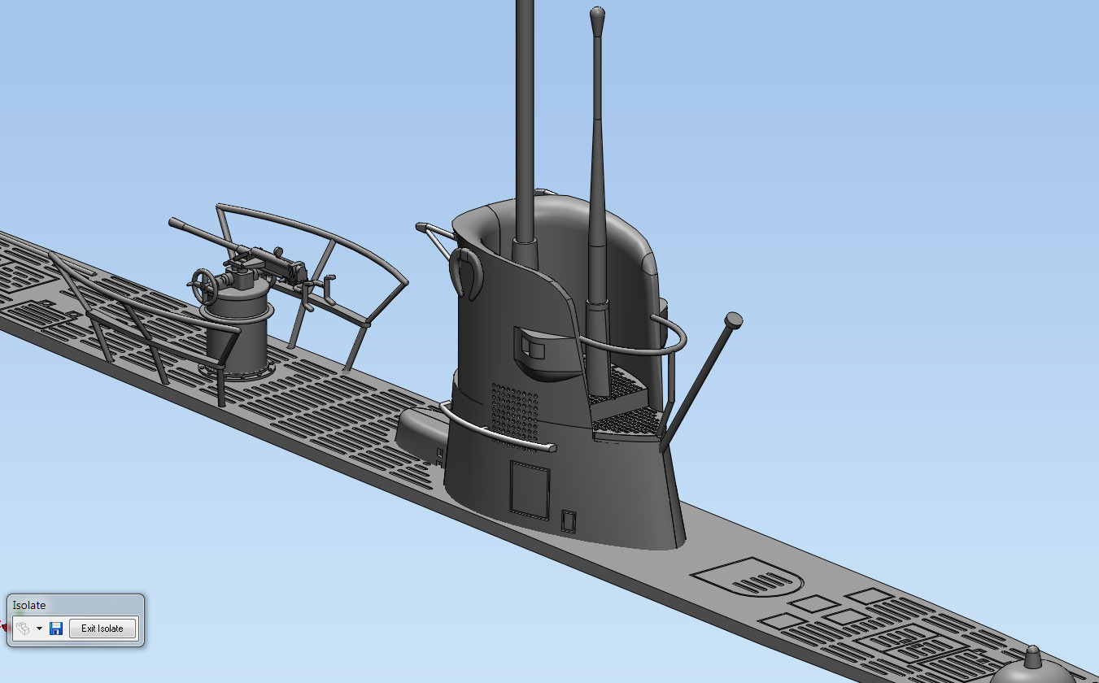This screenshot has width=1099, height=683.
Task: Click the greyed component visibility icon in Isolate toolbar
Action: click(x=23, y=629)
